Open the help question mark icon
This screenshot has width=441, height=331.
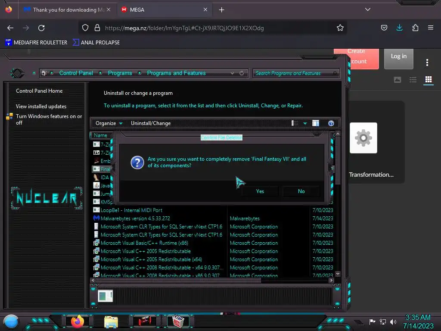pyautogui.click(x=331, y=123)
